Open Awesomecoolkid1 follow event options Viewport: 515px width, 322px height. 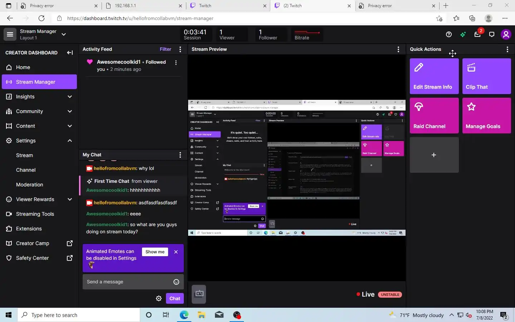[x=176, y=63]
